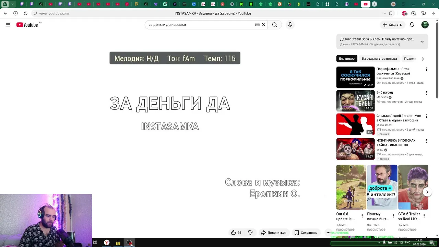
Task: Clear the search query with the X
Action: point(263,25)
